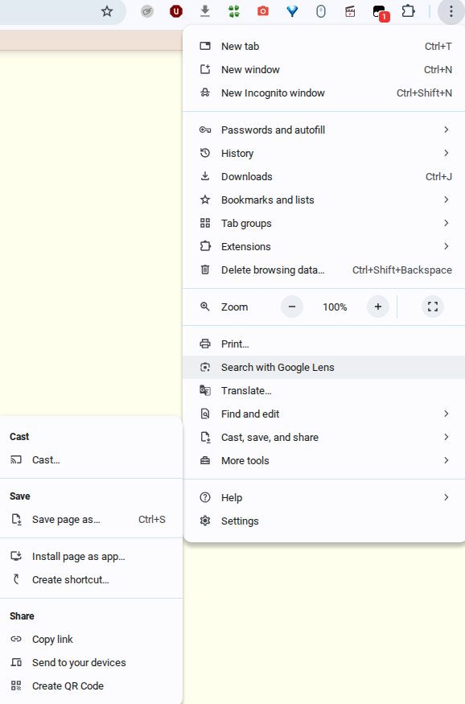Image resolution: width=465 pixels, height=704 pixels.
Task: Open the video clapperboard extension icon
Action: 350,11
